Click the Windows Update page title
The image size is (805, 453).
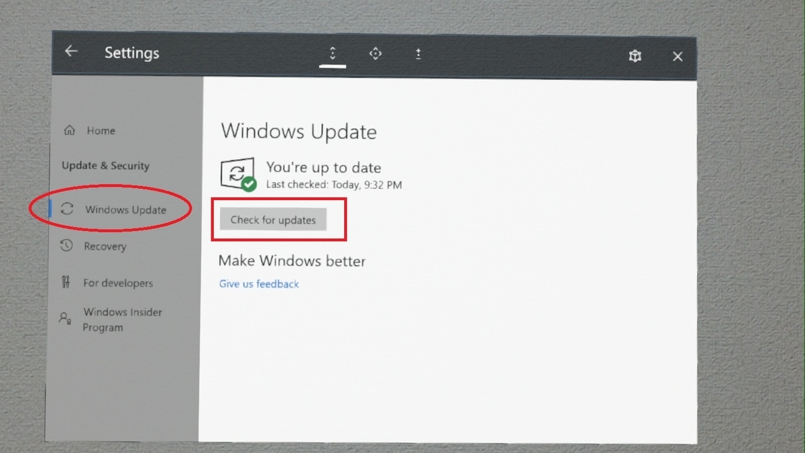299,131
